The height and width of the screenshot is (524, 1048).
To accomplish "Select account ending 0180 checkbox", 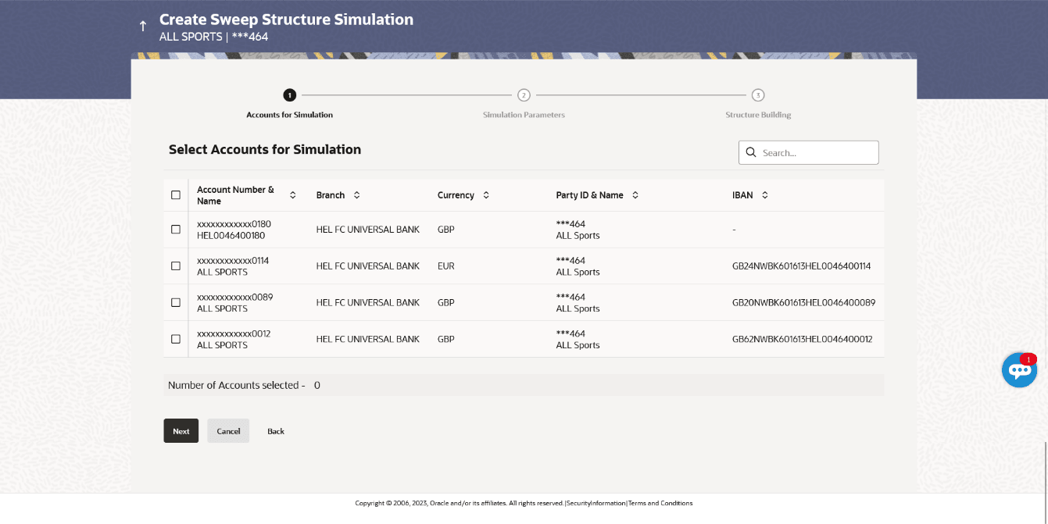I will tap(176, 230).
